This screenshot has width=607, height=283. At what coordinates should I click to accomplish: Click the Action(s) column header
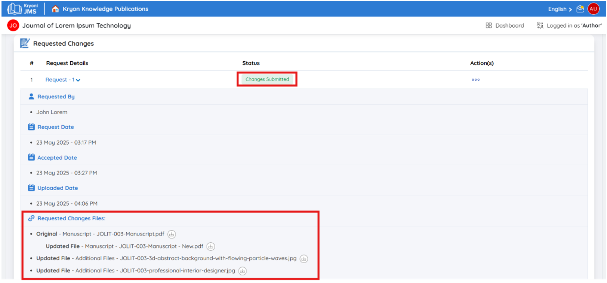tap(482, 63)
